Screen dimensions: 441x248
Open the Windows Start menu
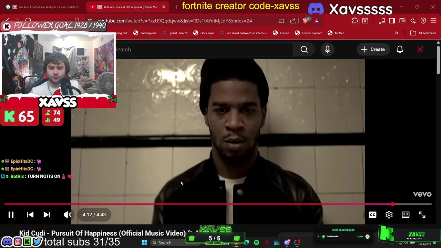(x=144, y=243)
